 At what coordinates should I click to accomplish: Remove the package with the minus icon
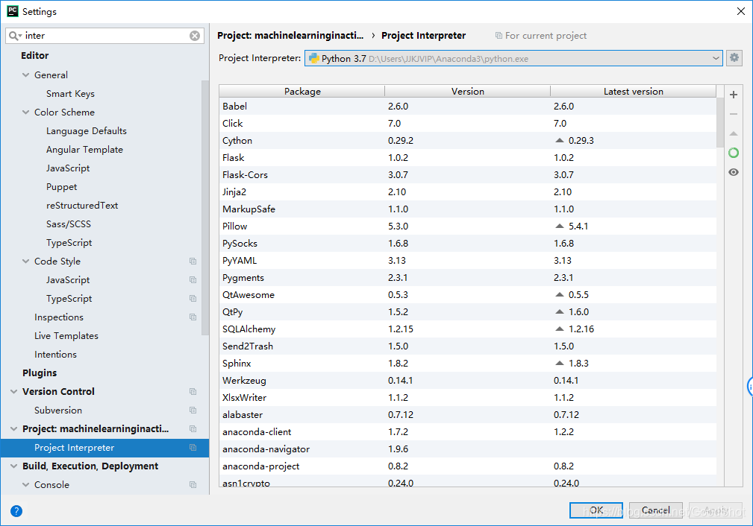click(x=734, y=114)
